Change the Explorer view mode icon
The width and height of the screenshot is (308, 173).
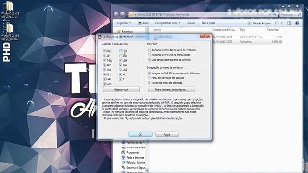277,23
